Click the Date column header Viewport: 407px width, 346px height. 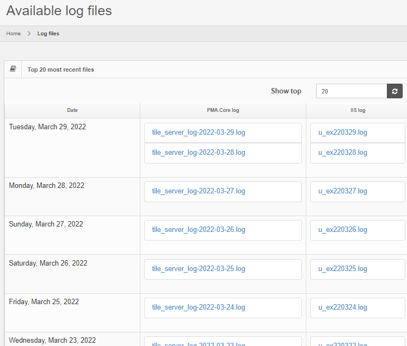72,110
